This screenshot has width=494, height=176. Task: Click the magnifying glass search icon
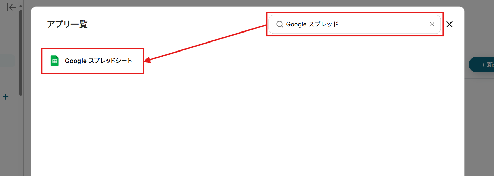click(279, 24)
